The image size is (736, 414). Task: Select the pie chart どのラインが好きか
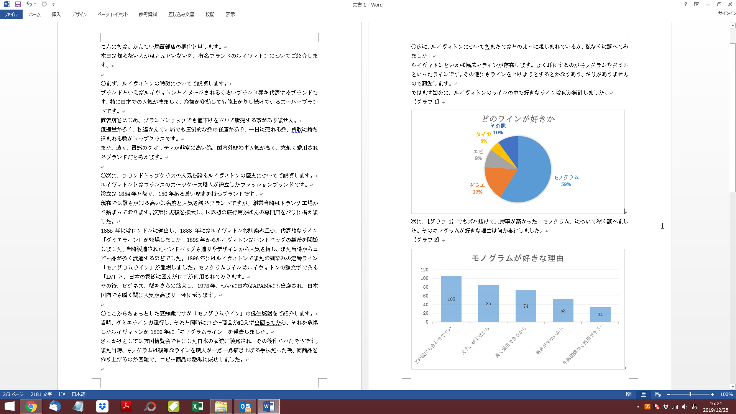click(x=518, y=162)
